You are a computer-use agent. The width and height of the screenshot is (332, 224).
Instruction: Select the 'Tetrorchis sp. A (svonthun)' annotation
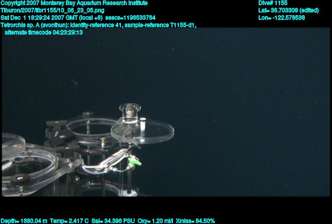(35, 25)
